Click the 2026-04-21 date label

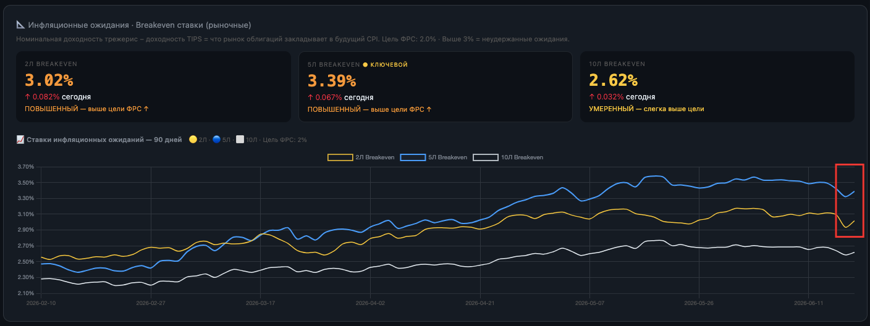(479, 303)
